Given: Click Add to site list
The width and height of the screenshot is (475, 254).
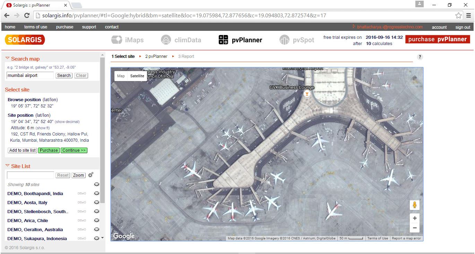Looking at the screenshot, I should [23, 150].
